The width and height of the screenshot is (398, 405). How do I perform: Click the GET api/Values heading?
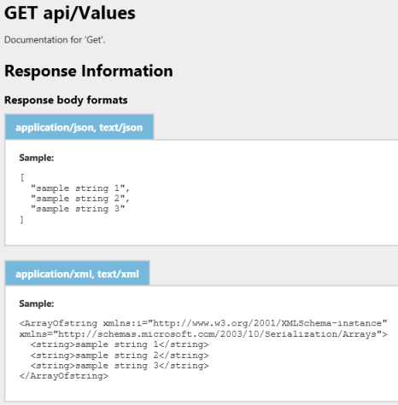point(70,13)
